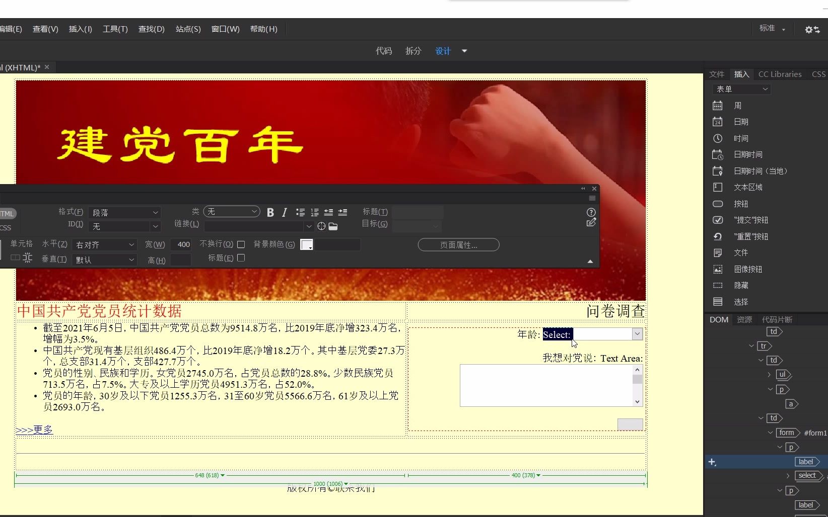Toggle italic formatting in properties panel

(x=285, y=212)
